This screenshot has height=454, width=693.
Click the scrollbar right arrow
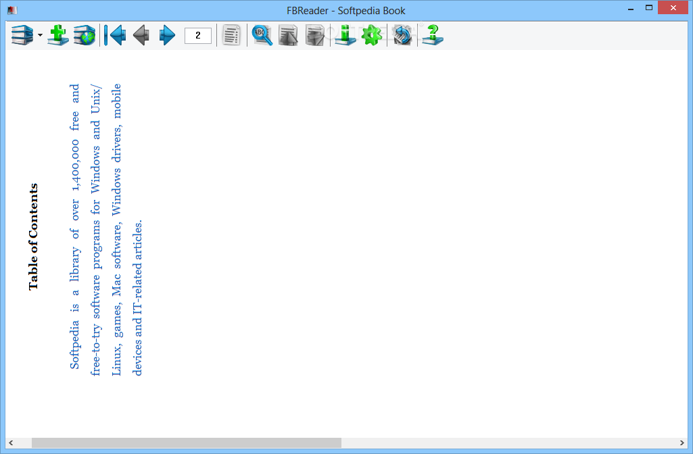pyautogui.click(x=682, y=443)
